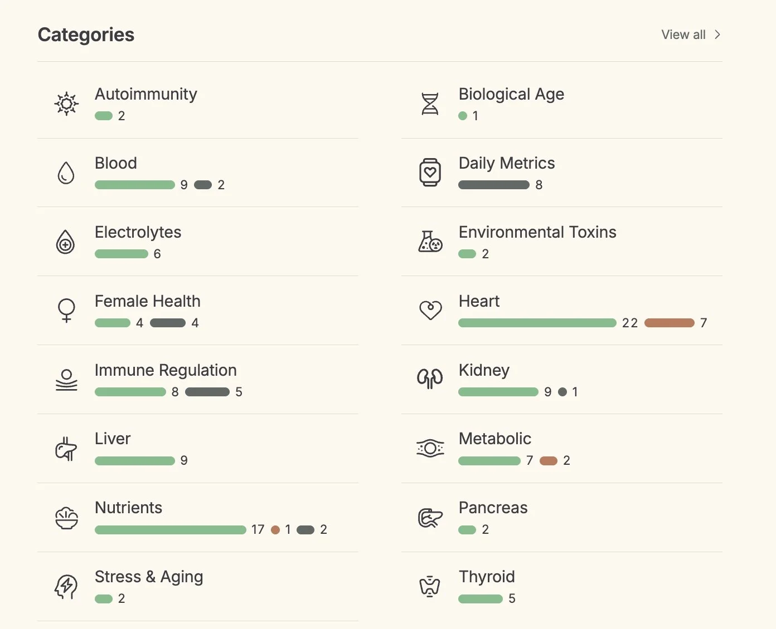Click the Autoimmunity sun-shaped icon

click(x=66, y=104)
